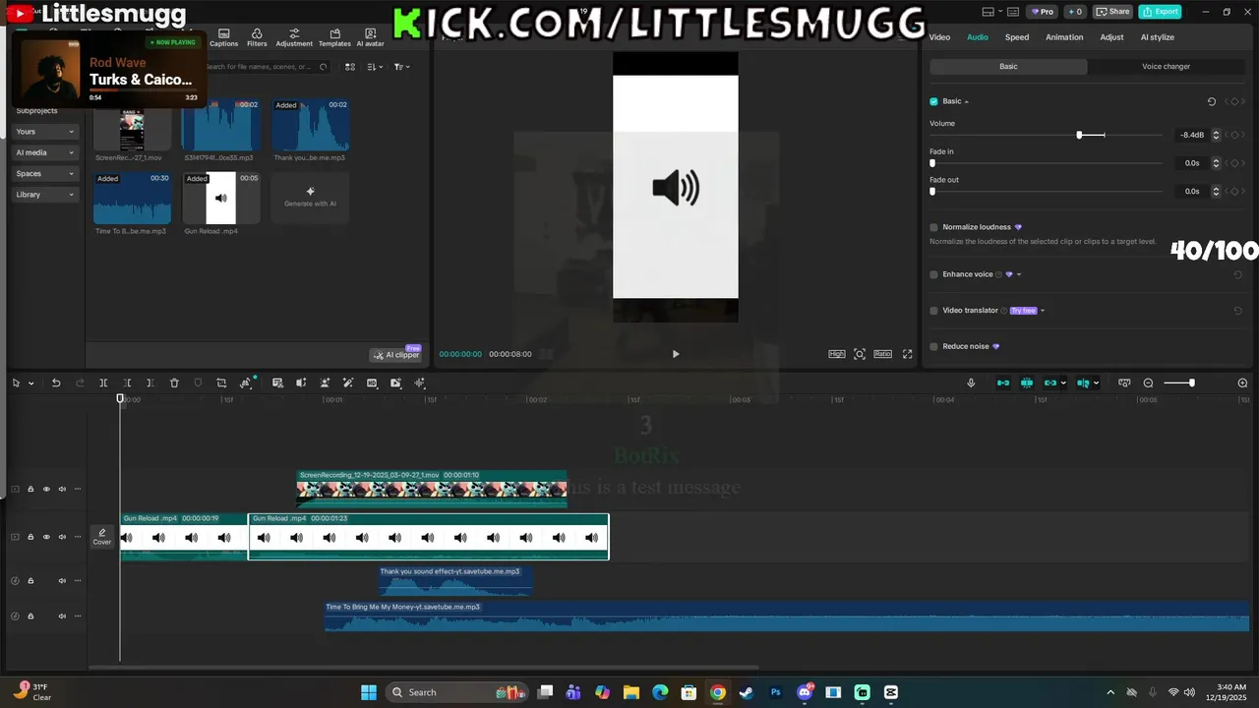
Task: Select the Split tool in timeline toolbar
Action: [103, 383]
